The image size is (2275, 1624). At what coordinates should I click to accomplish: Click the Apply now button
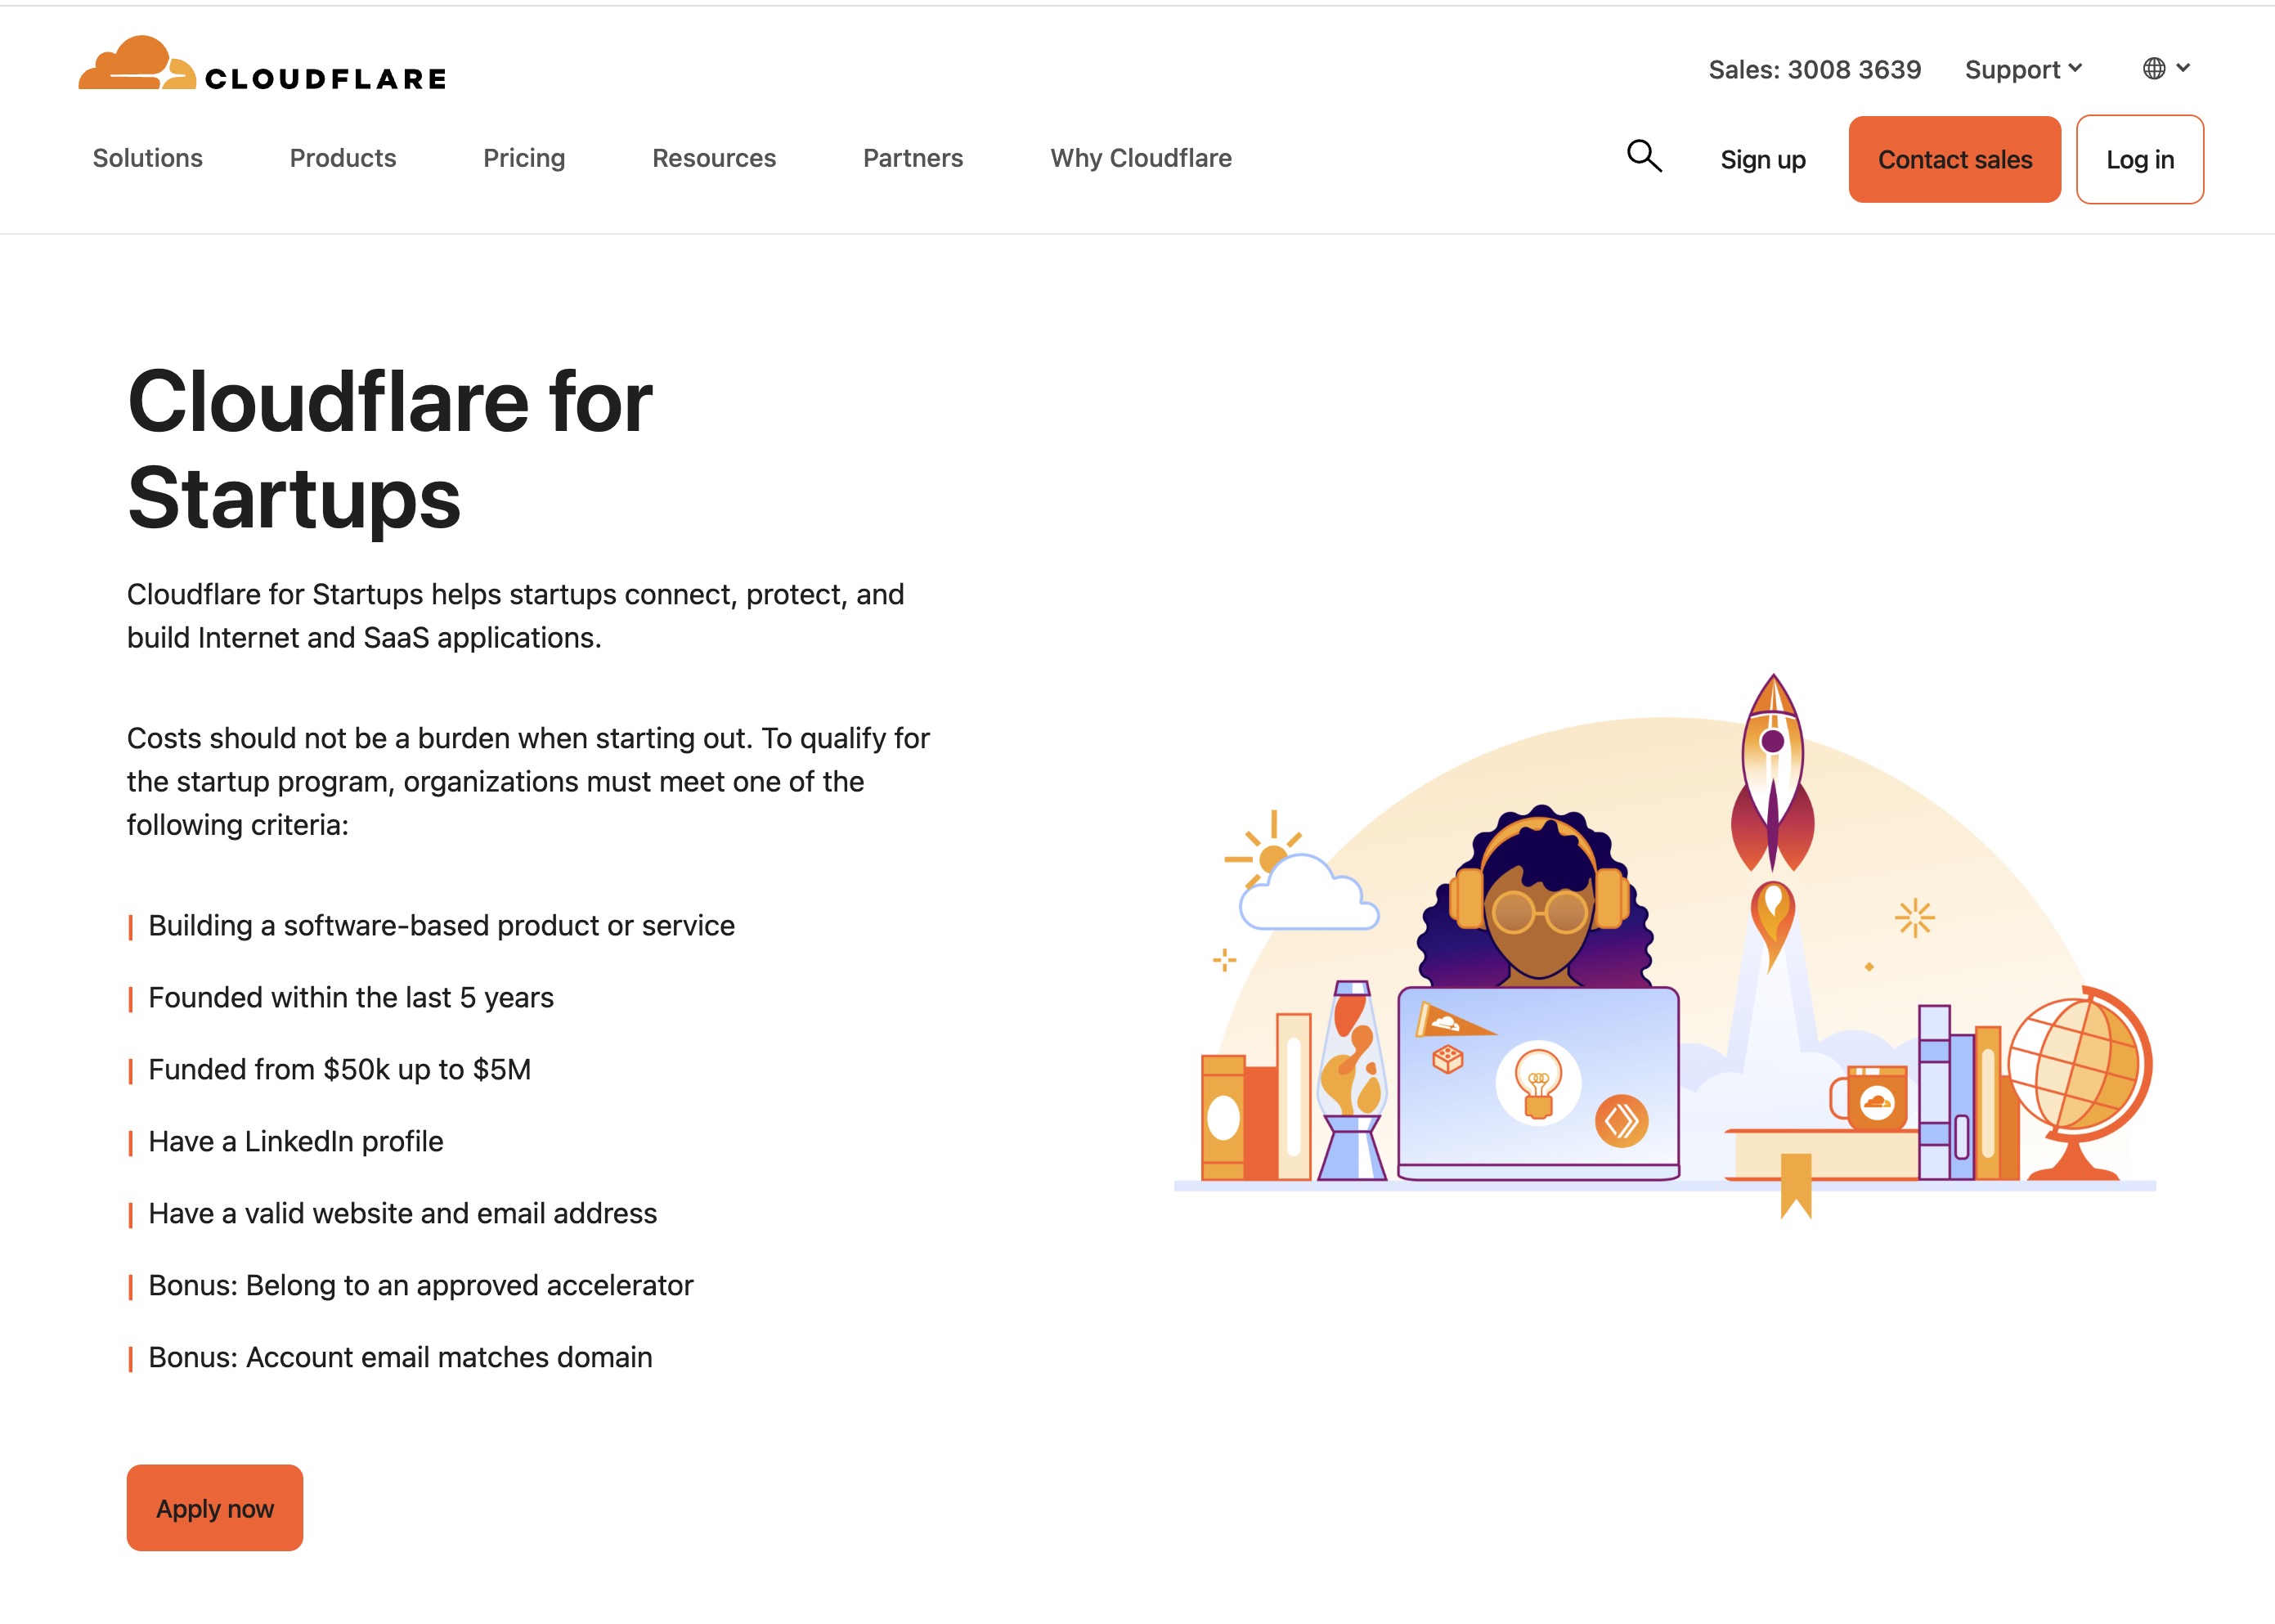[x=215, y=1508]
